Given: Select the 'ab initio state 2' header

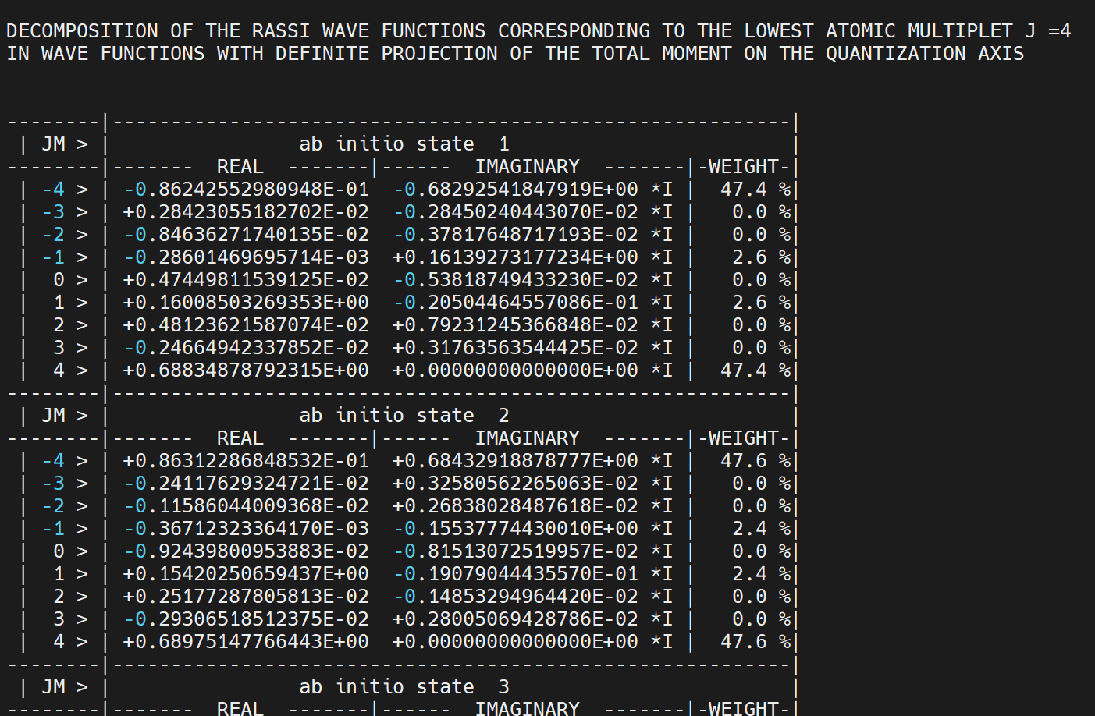Looking at the screenshot, I should [x=404, y=416].
